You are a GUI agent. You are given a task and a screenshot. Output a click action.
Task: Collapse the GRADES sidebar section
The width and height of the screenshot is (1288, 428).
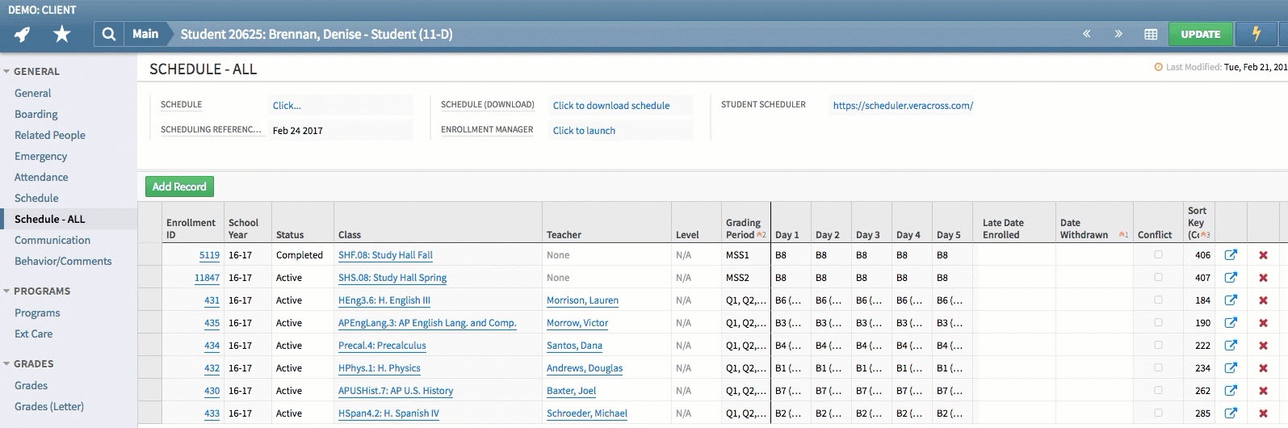point(7,364)
